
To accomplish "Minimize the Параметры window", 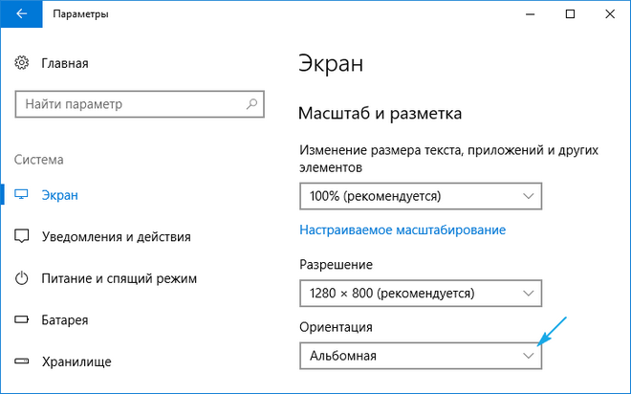I will (529, 14).
